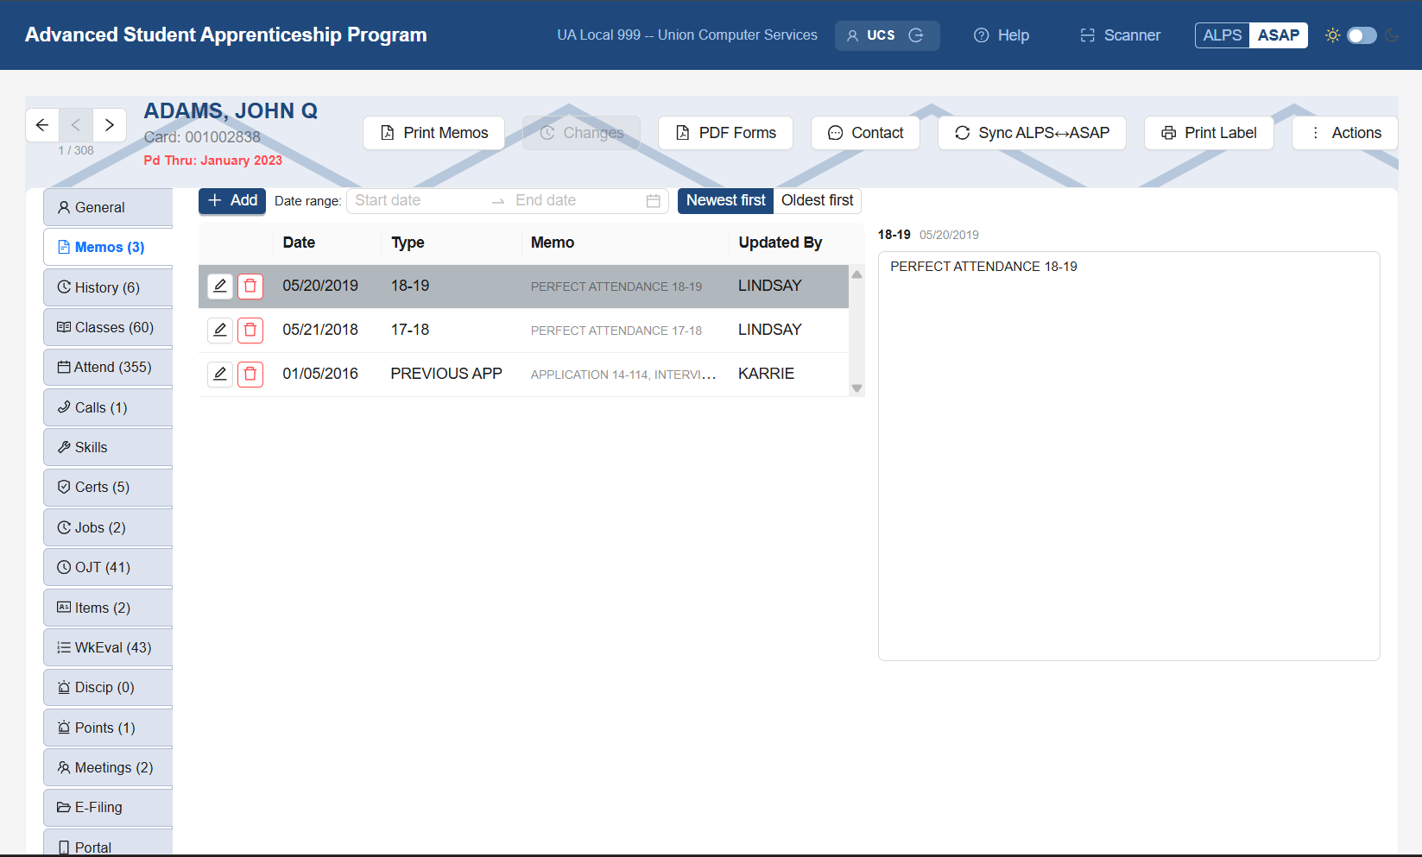Open the History (6) tab
This screenshot has width=1422, height=857.
point(108,287)
